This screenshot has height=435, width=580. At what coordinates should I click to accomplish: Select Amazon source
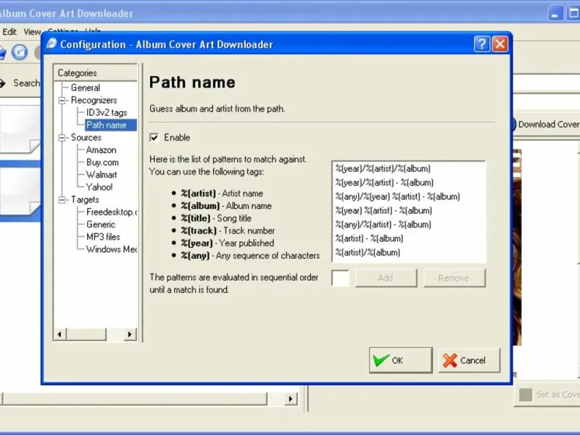101,150
